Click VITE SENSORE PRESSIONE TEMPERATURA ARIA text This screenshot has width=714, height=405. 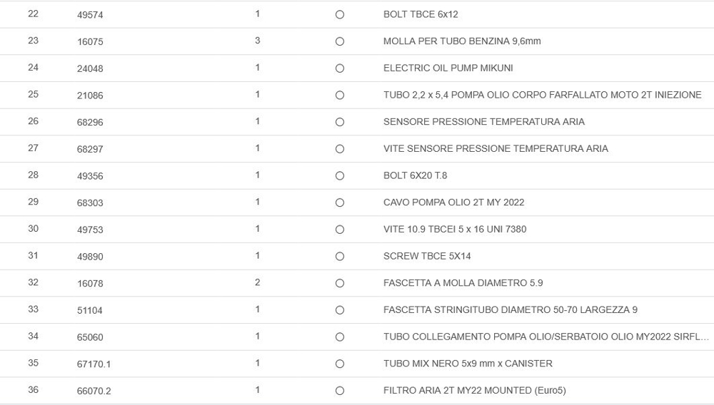(496, 148)
